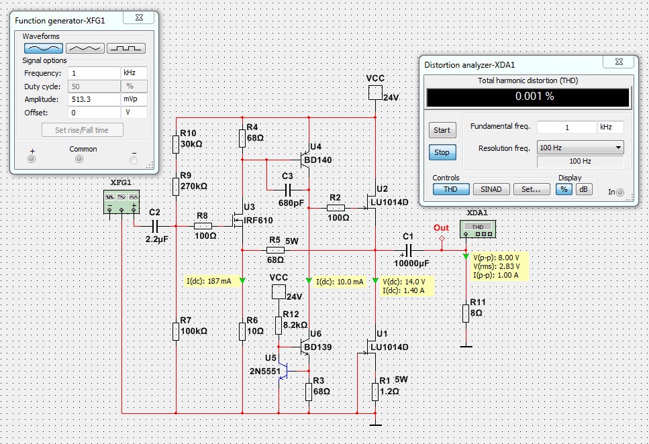
Task: Click the function generator Common terminal
Action: coord(79,160)
